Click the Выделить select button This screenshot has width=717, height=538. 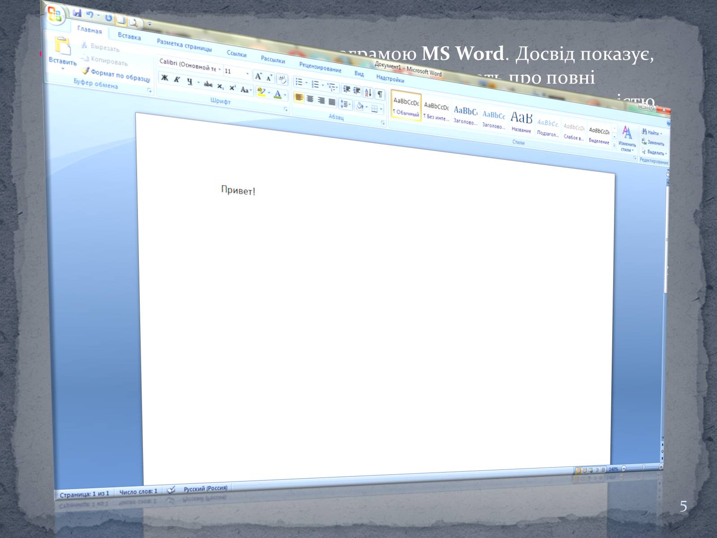(x=654, y=152)
